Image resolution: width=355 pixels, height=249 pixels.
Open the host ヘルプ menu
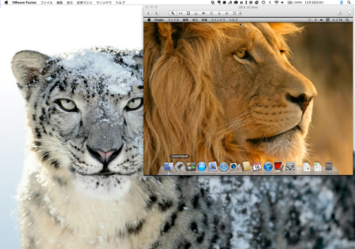click(120, 3)
